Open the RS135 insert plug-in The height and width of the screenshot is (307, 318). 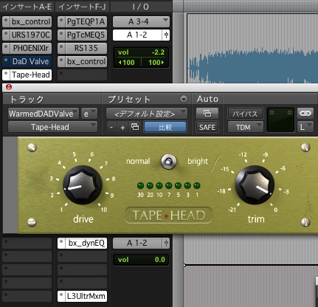tap(86, 48)
